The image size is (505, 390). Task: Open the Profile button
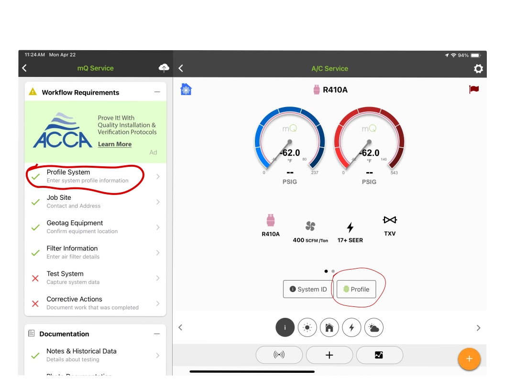356,289
